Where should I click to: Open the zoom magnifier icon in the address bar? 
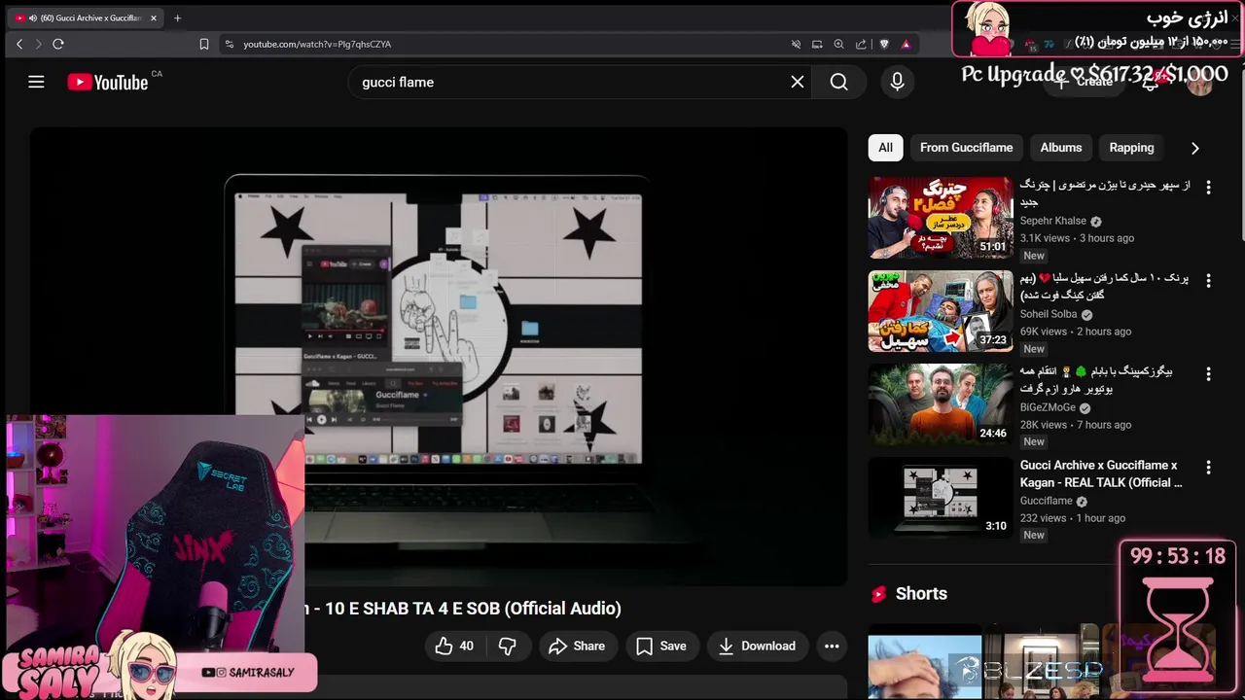[838, 44]
